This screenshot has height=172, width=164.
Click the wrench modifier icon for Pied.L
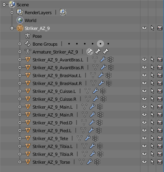click(91, 130)
